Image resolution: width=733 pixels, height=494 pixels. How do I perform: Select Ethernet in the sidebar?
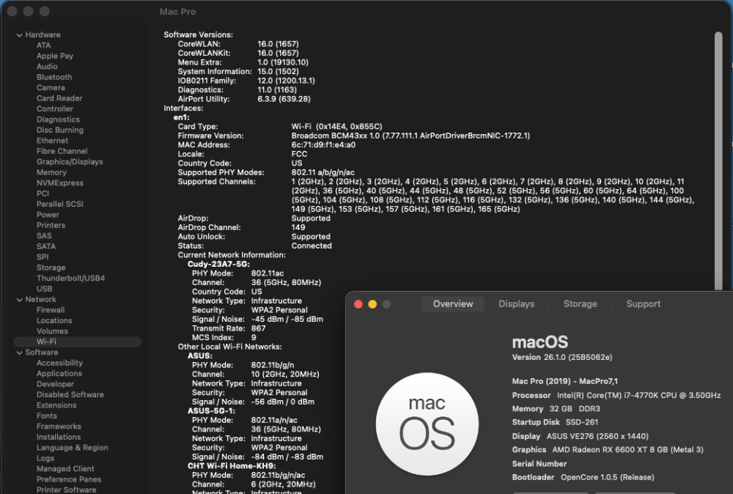point(52,141)
